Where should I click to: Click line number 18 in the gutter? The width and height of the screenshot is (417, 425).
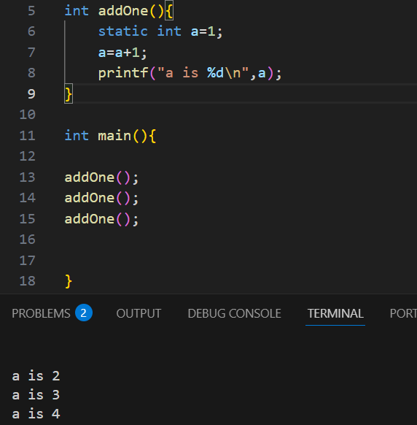coord(27,281)
